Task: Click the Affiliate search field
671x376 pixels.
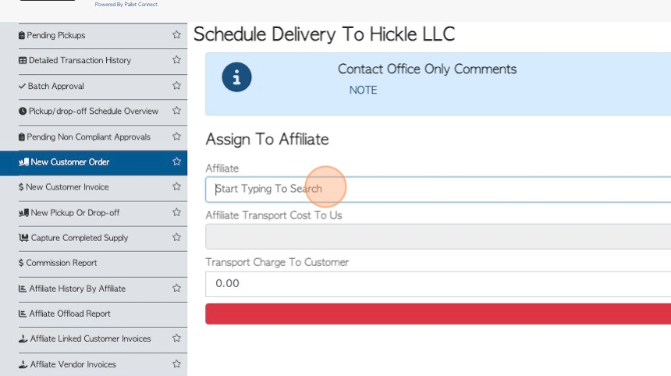Action: point(437,189)
